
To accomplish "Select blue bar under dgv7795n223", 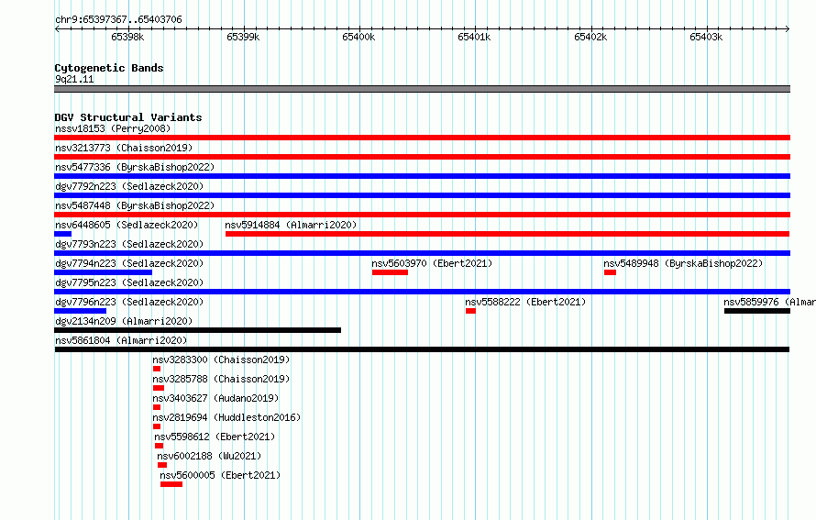I will coord(422,292).
